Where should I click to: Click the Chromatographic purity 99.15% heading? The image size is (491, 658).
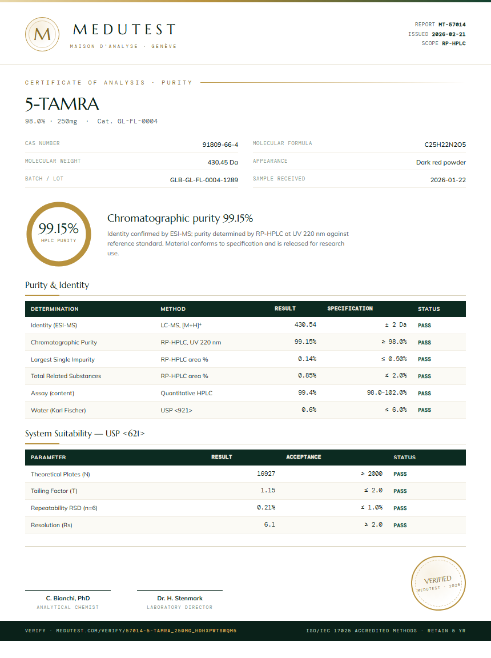(x=180, y=218)
